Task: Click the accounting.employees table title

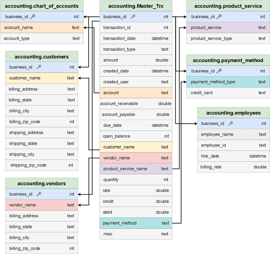Action: [233, 113]
